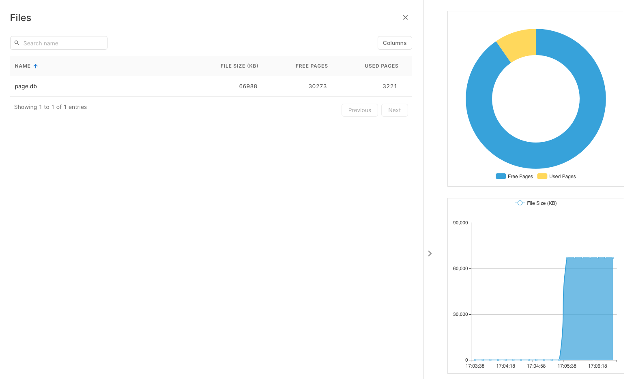The width and height of the screenshot is (634, 379).
Task: Toggle Free Pages blue legend swatch
Action: pos(501,176)
